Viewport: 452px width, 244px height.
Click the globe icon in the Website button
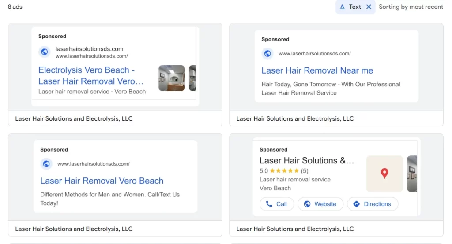pos(307,204)
